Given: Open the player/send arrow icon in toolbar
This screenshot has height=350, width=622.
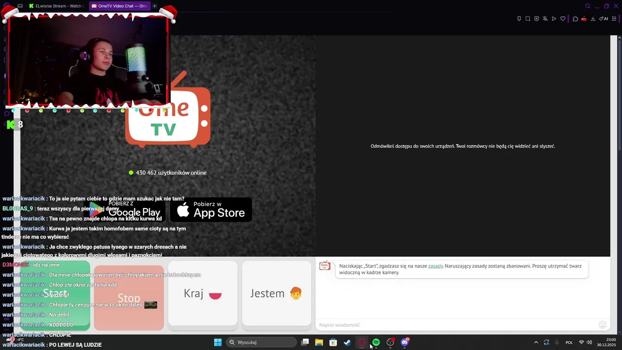Looking at the screenshot, I should [554, 19].
